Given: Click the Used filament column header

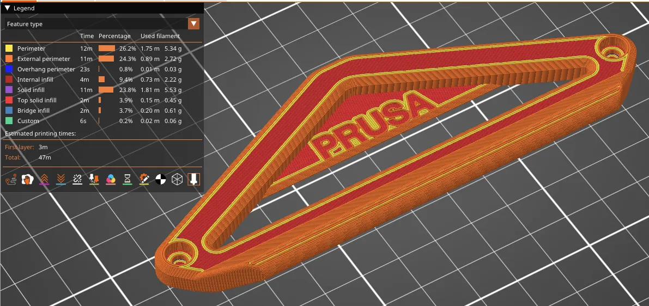Looking at the screenshot, I should (160, 36).
